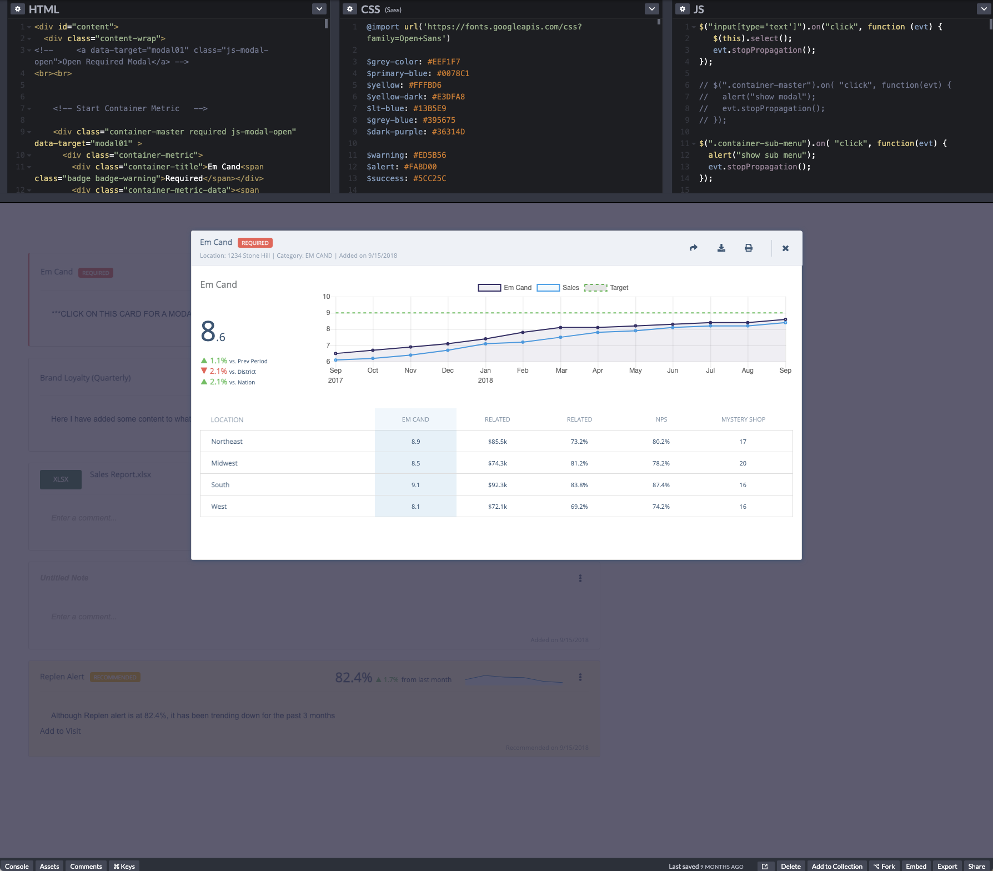Viewport: 993px width, 871px height.
Task: Share the Em Cand modal report
Action: (x=694, y=248)
